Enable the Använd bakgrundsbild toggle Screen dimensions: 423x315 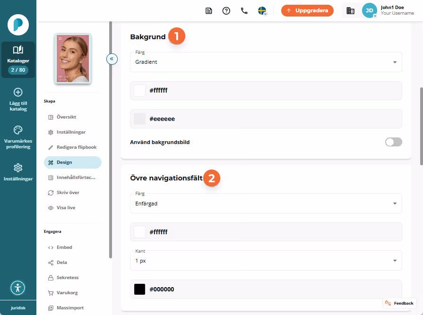tap(393, 142)
